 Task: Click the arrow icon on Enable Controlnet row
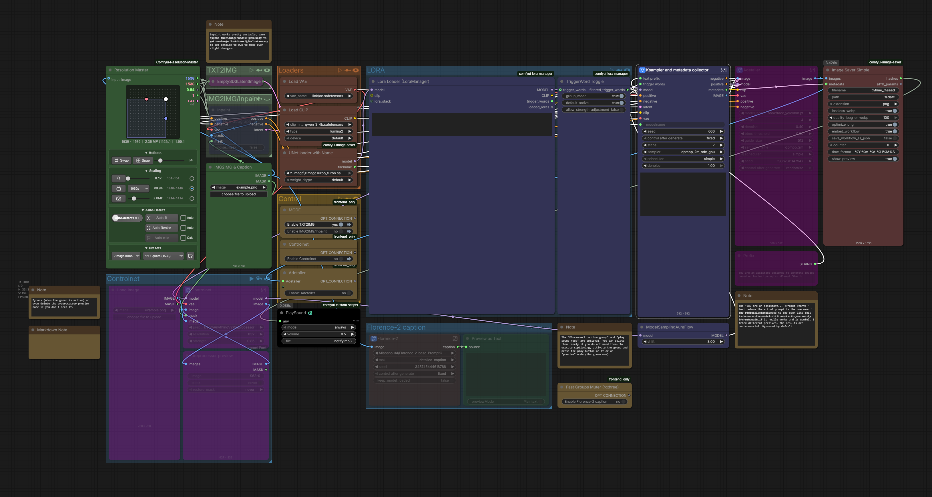(349, 259)
